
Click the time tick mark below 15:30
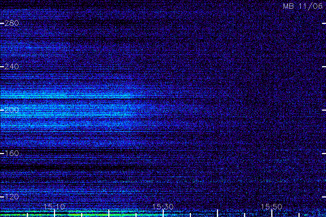pyautogui.click(x=163, y=213)
